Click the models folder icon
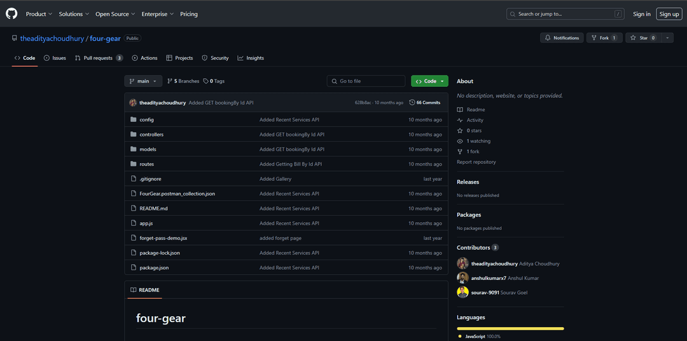The image size is (687, 341). (134, 149)
